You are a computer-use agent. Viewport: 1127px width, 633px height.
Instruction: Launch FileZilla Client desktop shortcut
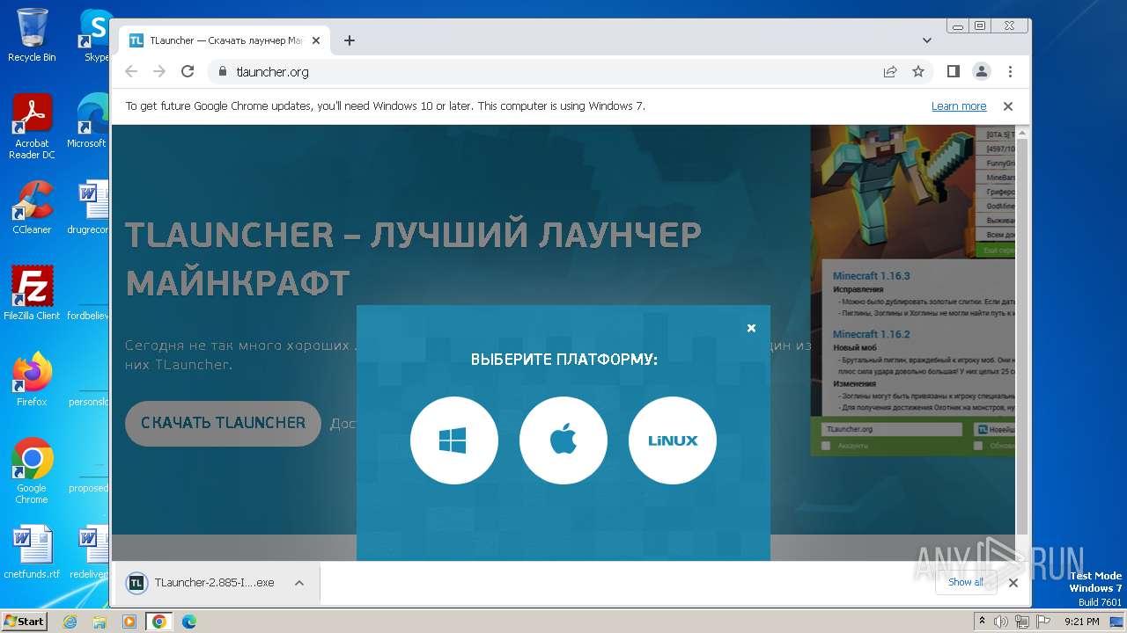pyautogui.click(x=32, y=294)
